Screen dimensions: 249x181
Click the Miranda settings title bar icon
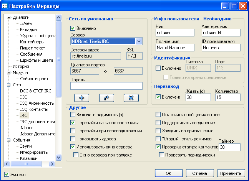tap(5, 6)
